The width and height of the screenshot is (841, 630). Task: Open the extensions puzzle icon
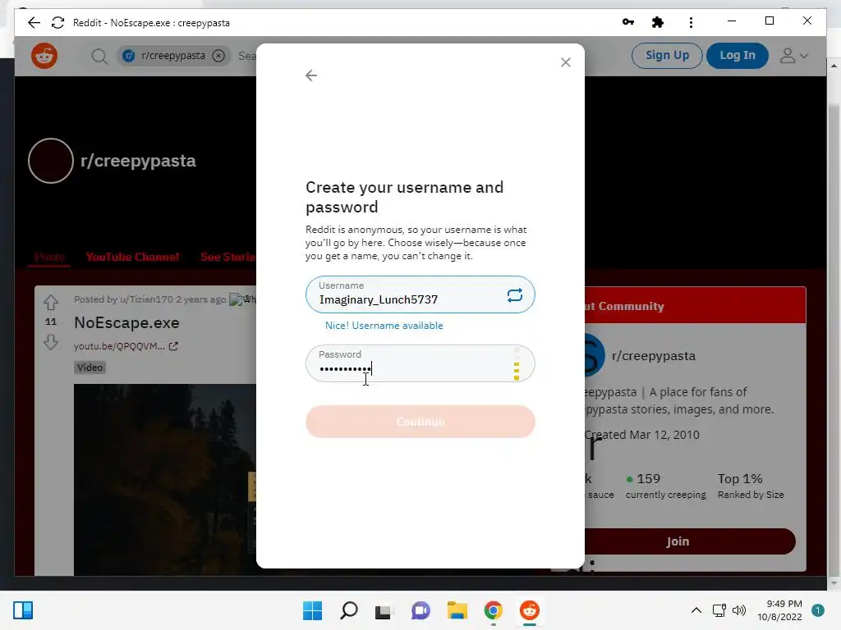point(658,22)
